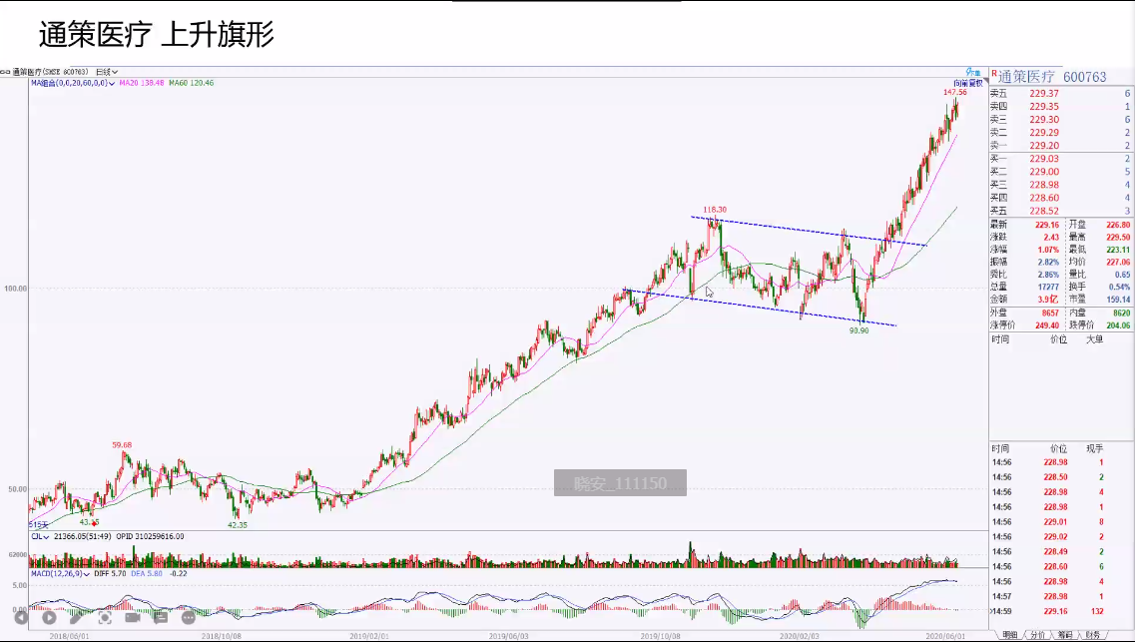Click the MA60 120.46 legend label
1135x642 pixels.
[191, 83]
